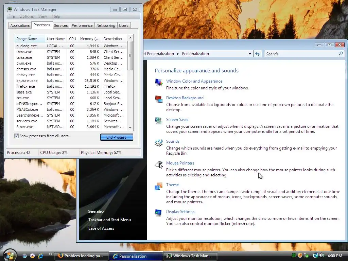Viewport: 348px width, 261px height.
Task: Open the Screen Saver link
Action: click(177, 120)
